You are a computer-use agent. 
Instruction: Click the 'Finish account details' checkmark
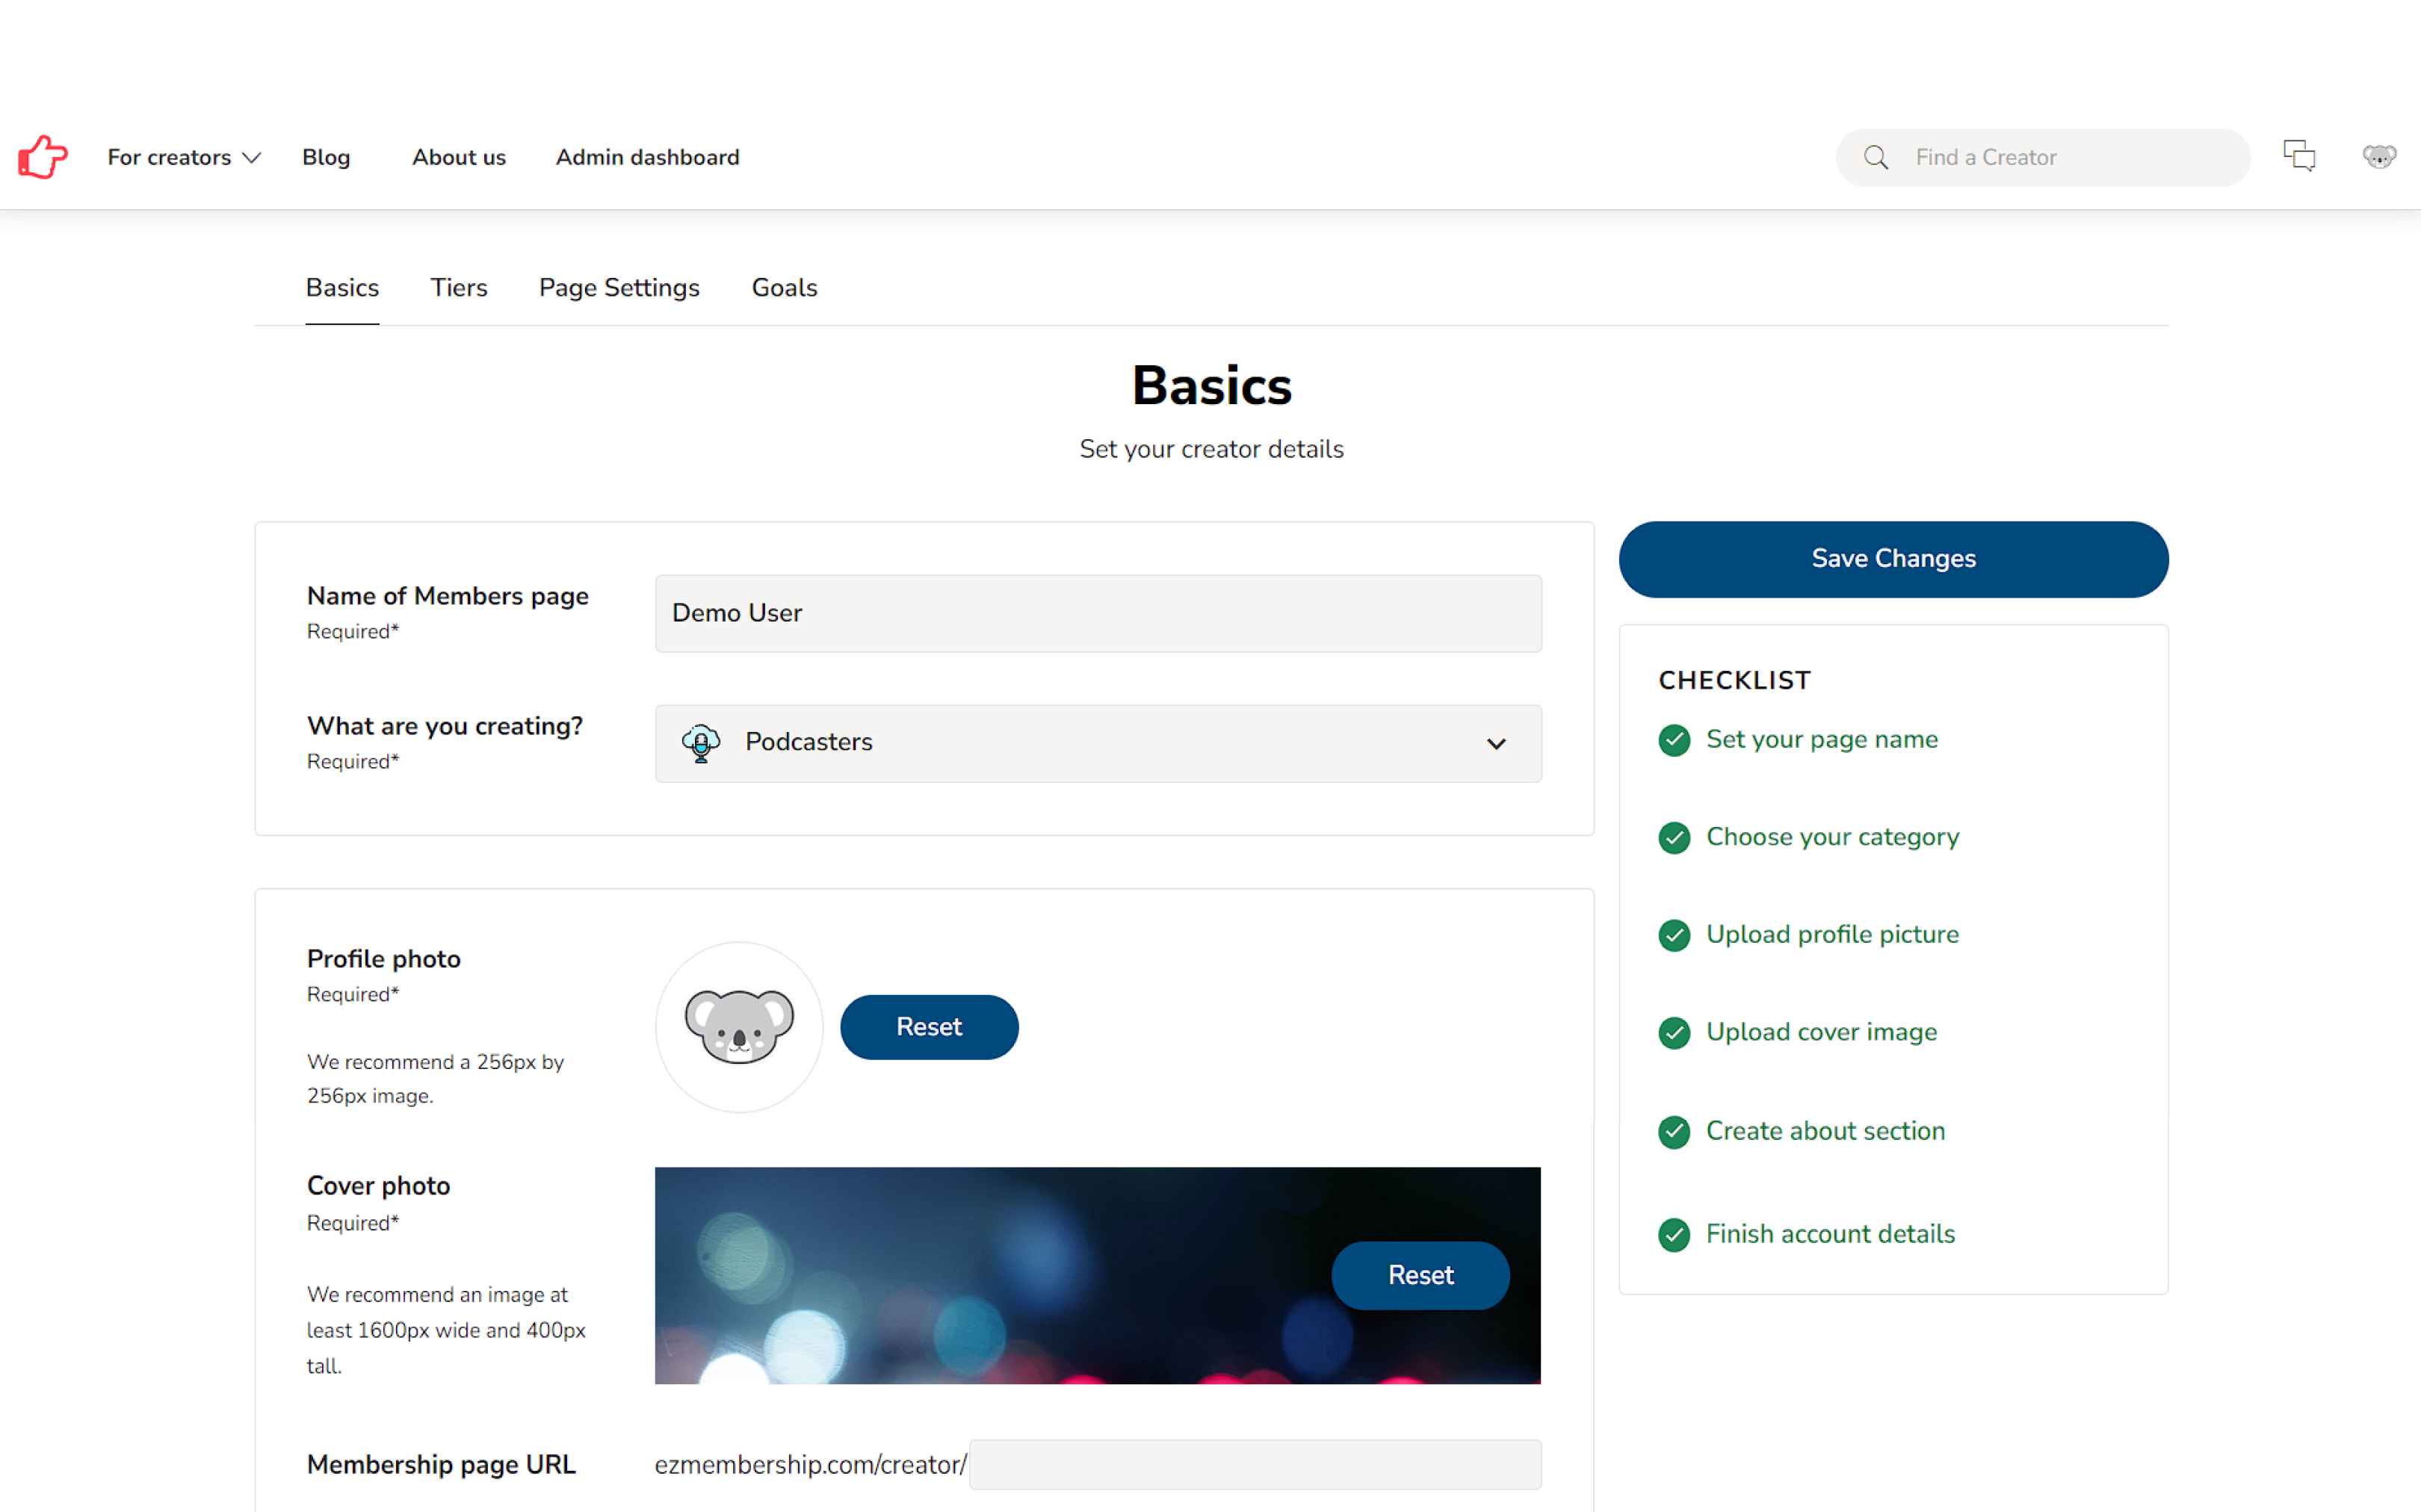tap(1674, 1234)
